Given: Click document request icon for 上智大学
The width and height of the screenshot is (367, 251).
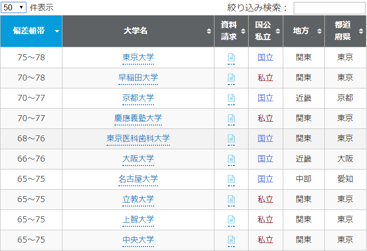Looking at the screenshot, I should pos(231,220).
